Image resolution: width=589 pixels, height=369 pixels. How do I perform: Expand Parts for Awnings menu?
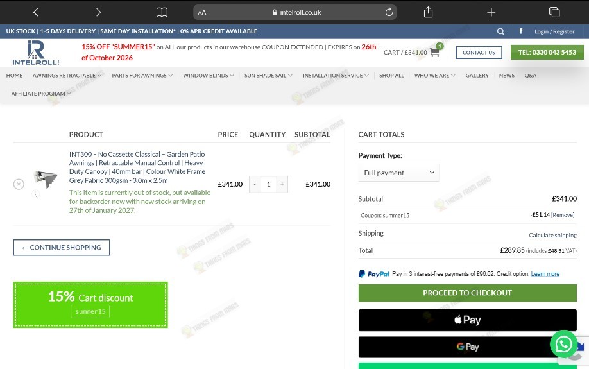coord(142,76)
